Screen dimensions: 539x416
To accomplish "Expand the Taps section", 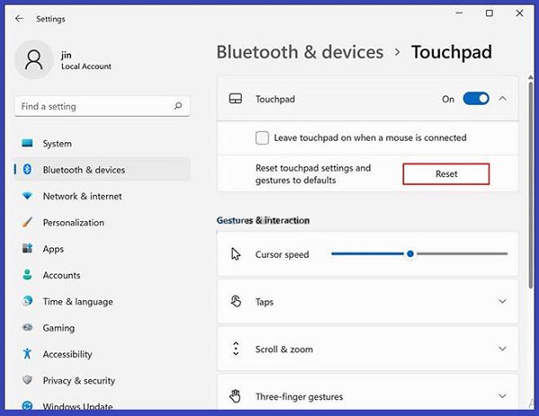I will 501,302.
